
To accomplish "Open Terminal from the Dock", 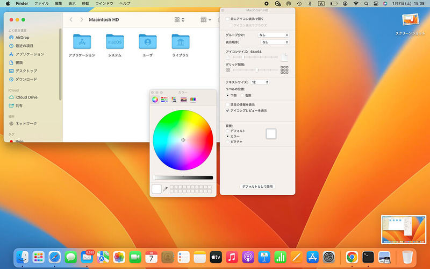I will (x=368, y=257).
